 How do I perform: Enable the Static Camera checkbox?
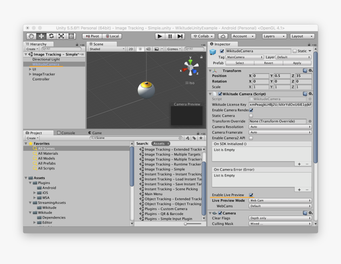point(251,116)
